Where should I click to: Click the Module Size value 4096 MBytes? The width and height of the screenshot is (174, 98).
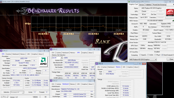(x=72, y=60)
